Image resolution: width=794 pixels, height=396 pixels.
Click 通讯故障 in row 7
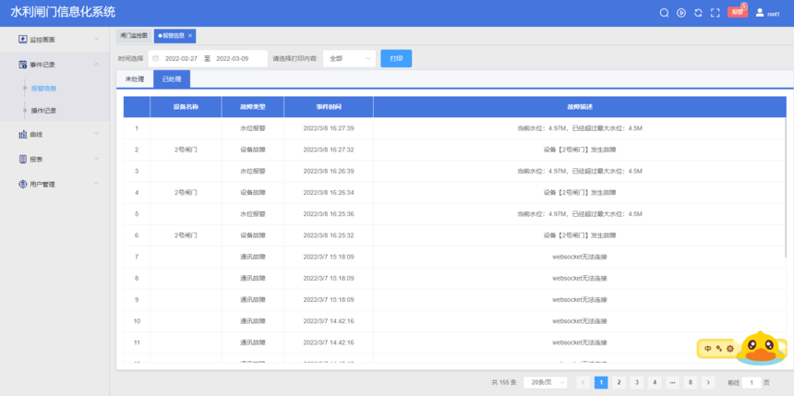coord(253,257)
